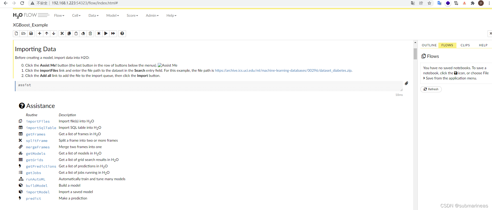Click the getFrames routine link
The image size is (492, 210).
point(36,134)
